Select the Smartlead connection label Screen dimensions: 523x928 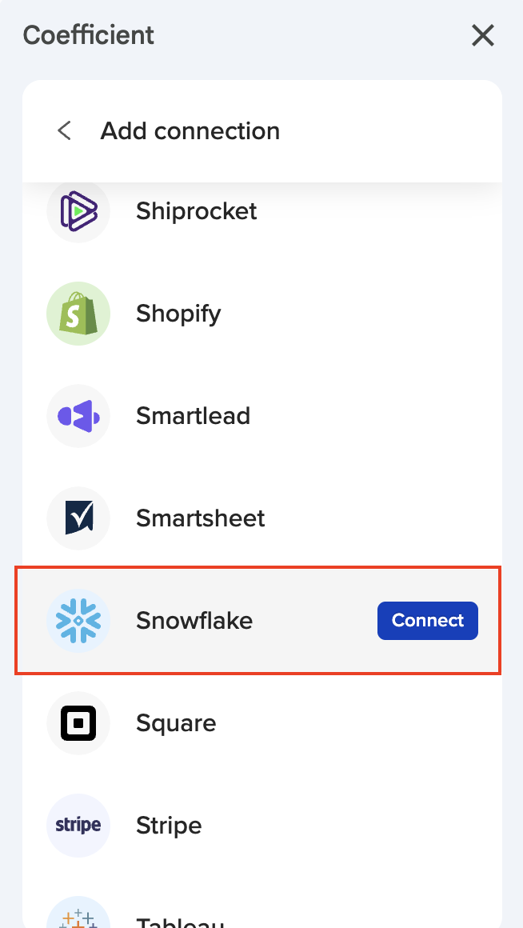[193, 416]
